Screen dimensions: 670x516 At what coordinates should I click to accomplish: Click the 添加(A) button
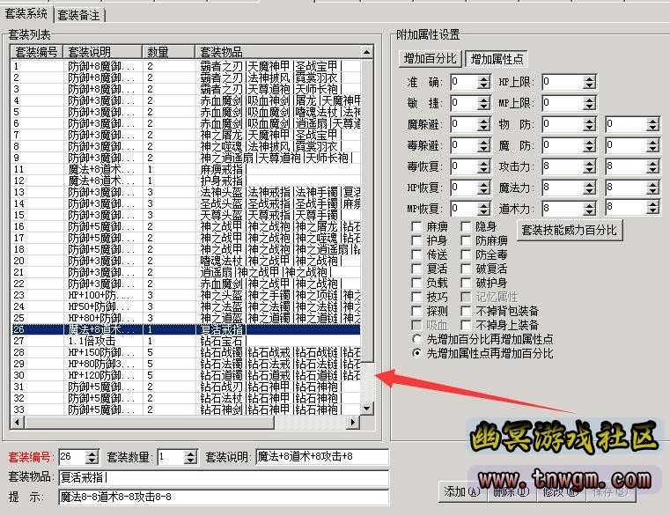click(462, 491)
